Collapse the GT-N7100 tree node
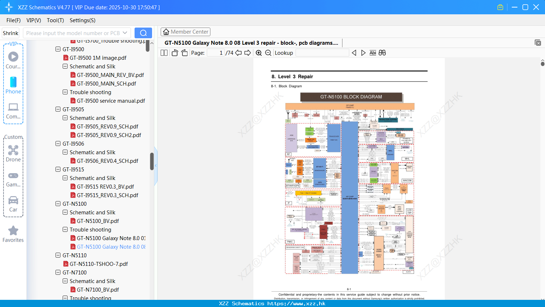The width and height of the screenshot is (545, 307). [58, 272]
